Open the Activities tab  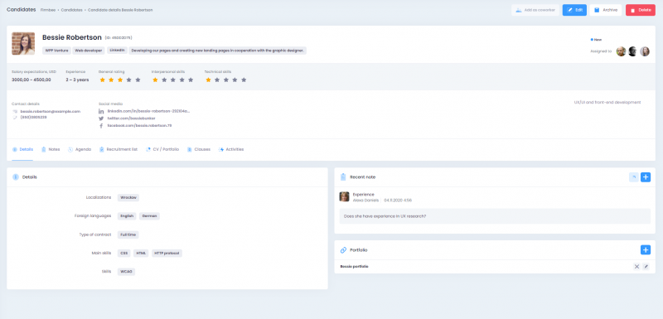[x=231, y=150]
